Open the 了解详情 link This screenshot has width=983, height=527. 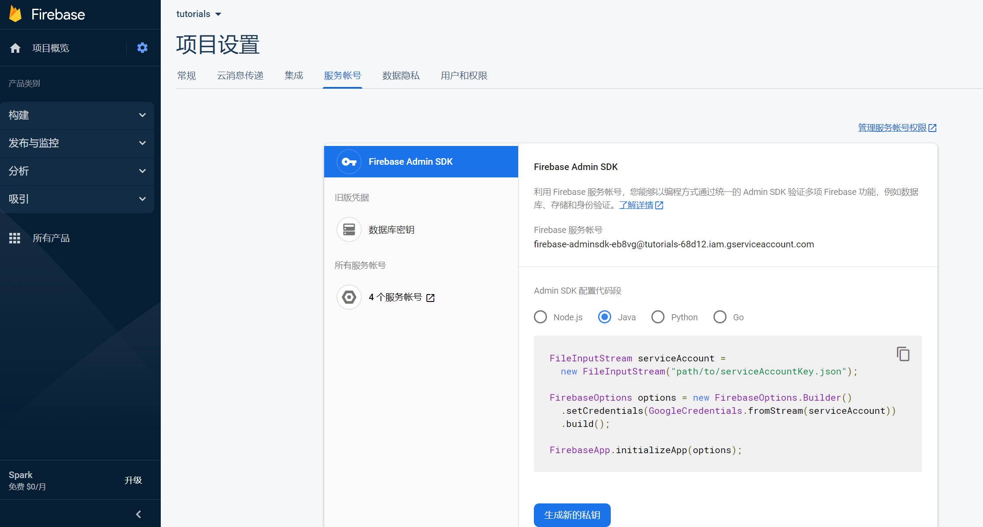point(636,205)
